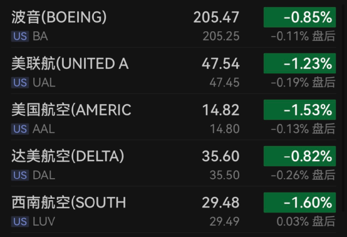
Task: Select the 35.50 after-hours Delta price
Action: point(224,175)
